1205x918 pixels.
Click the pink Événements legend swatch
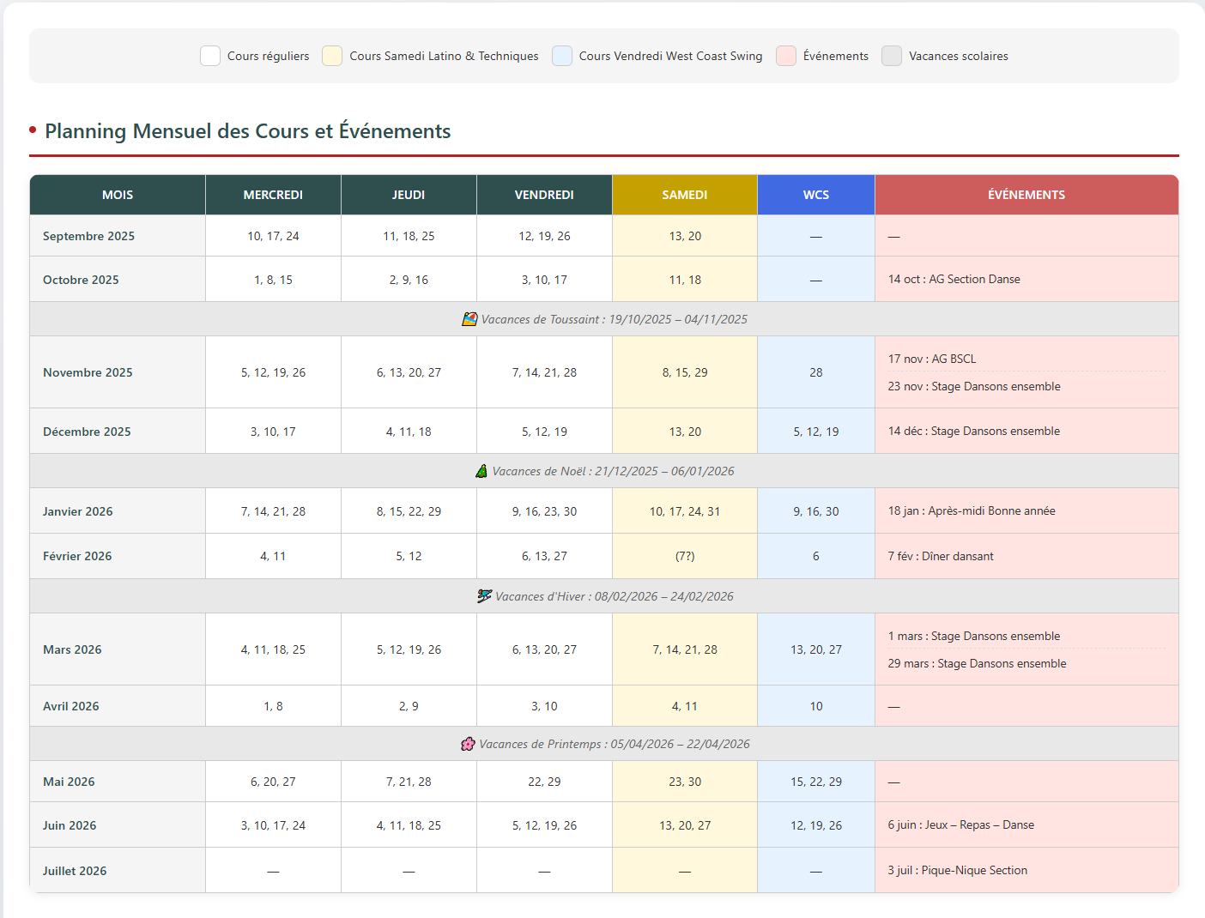(x=786, y=56)
